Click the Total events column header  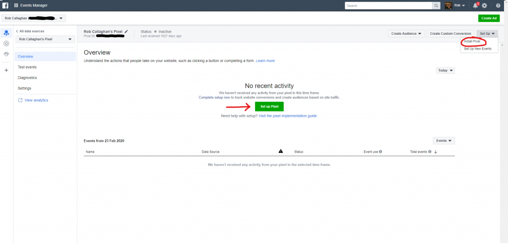click(x=419, y=152)
